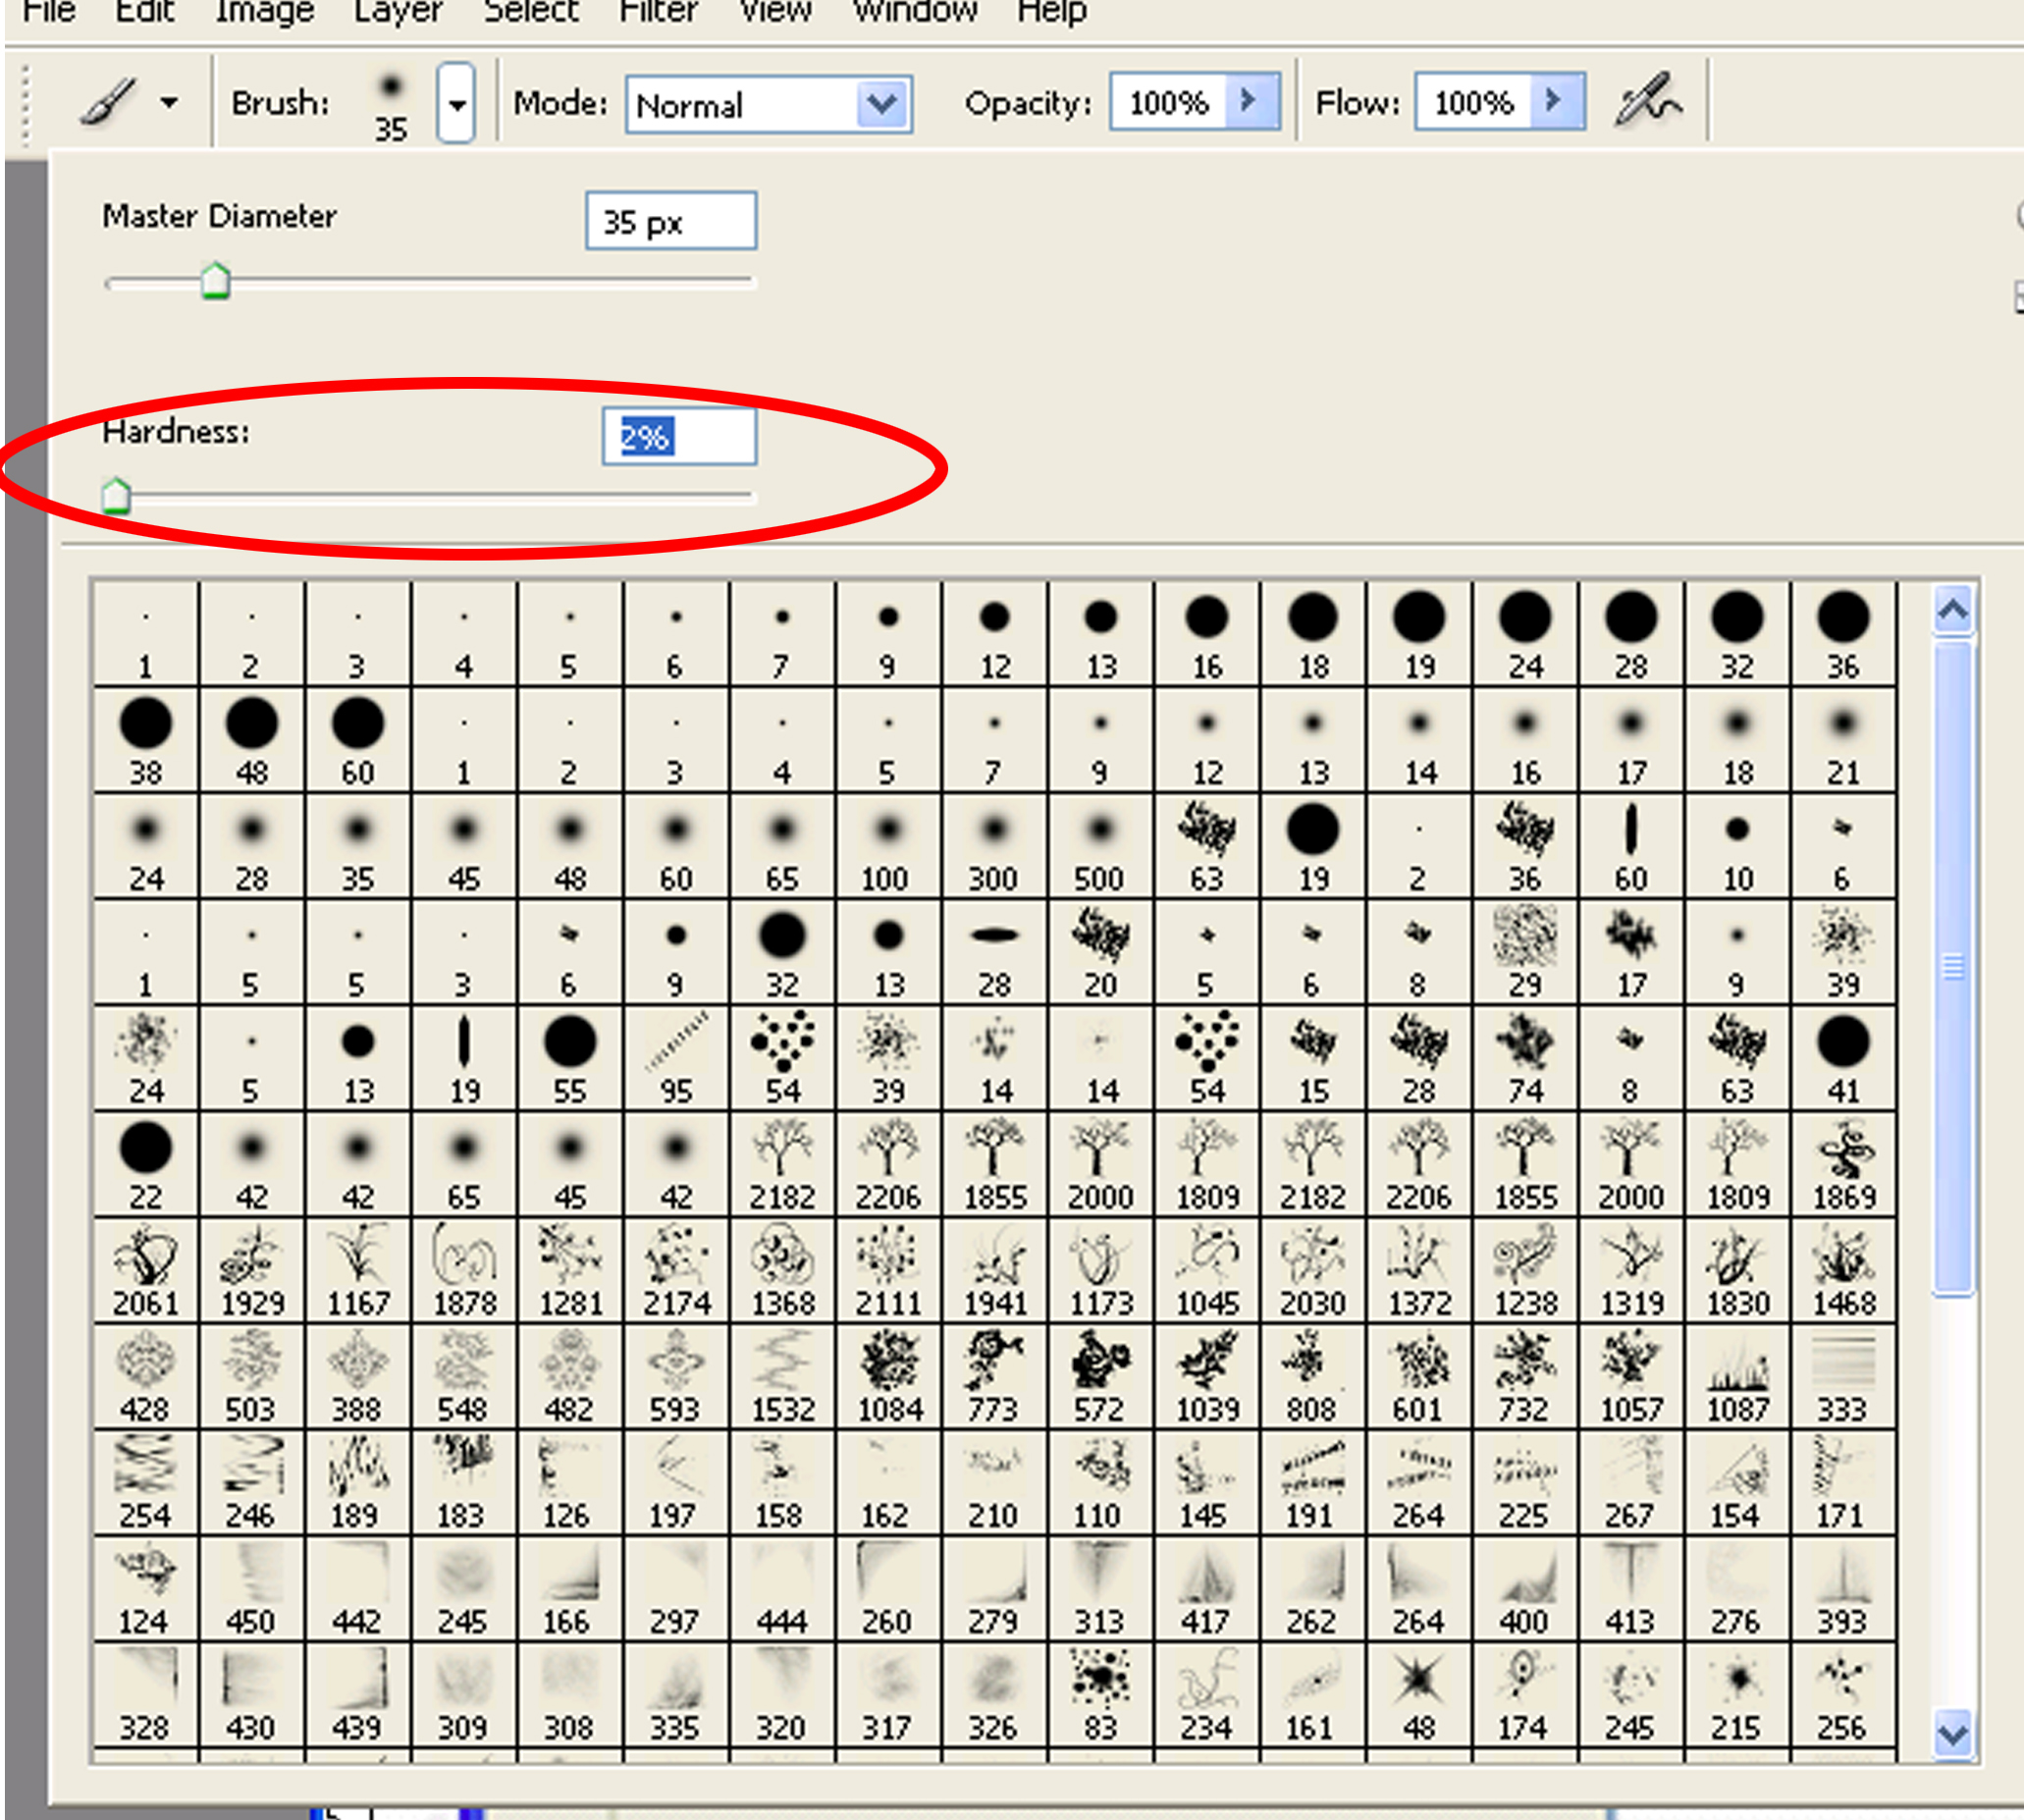This screenshot has height=1820, width=2024.
Task: Open the Filter menu
Action: click(x=657, y=12)
